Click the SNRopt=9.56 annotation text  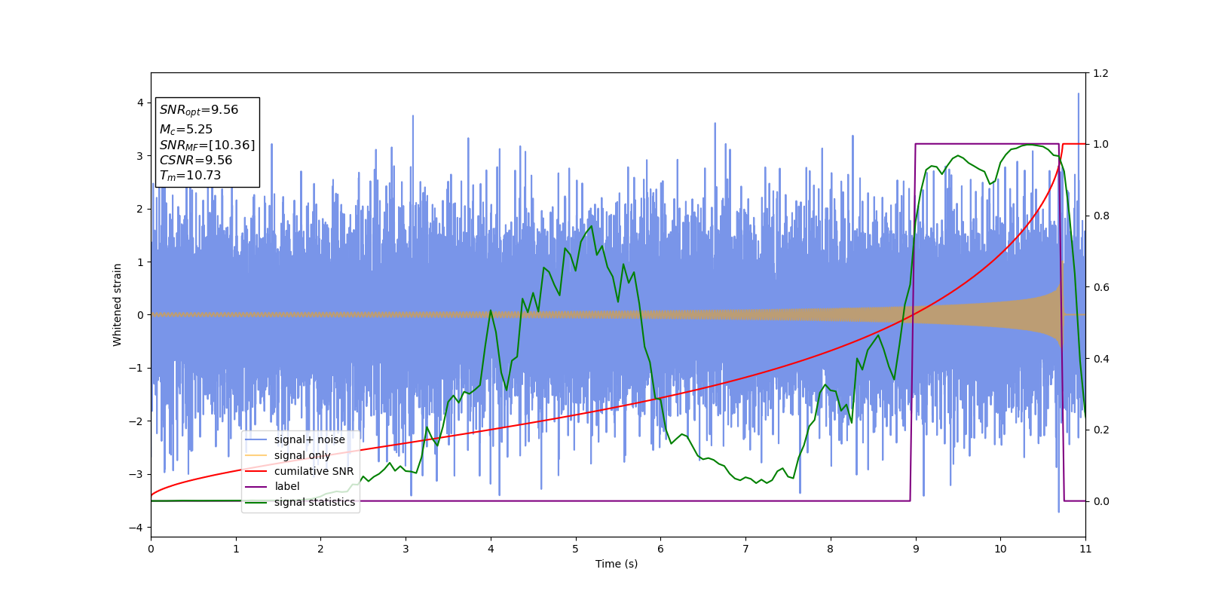coord(199,110)
